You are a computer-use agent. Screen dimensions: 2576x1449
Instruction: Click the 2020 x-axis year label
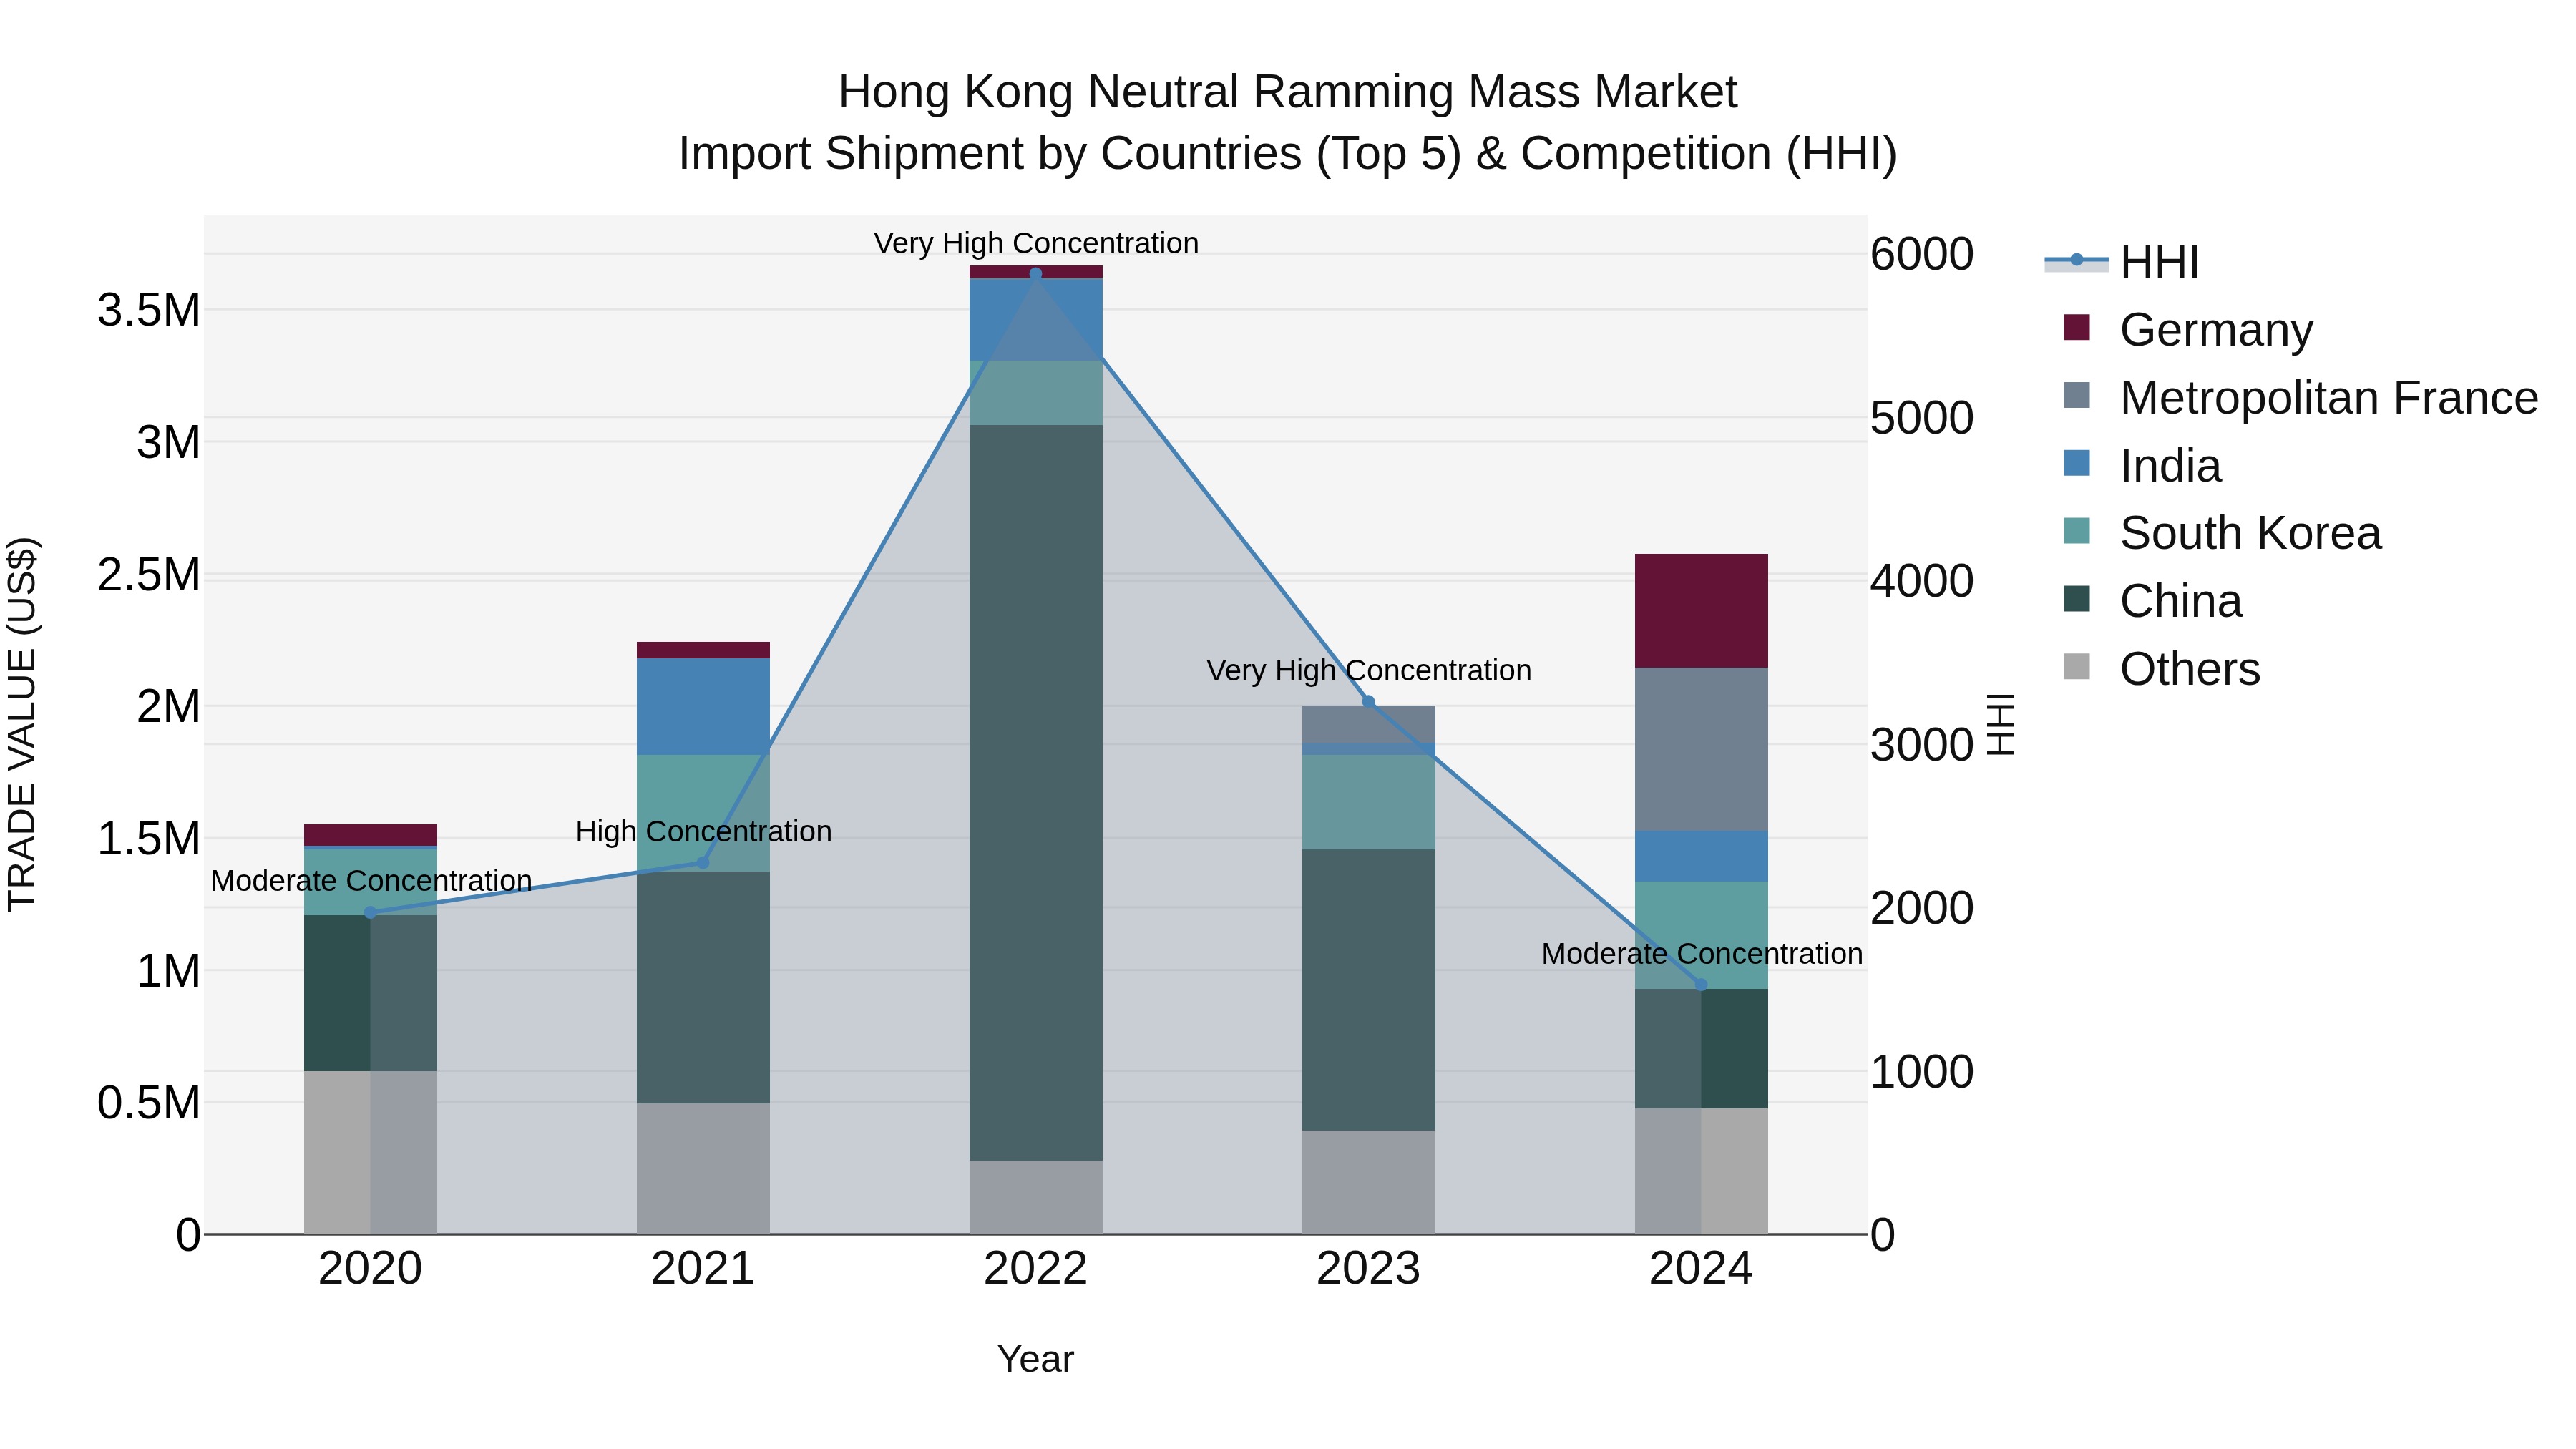coord(370,1269)
